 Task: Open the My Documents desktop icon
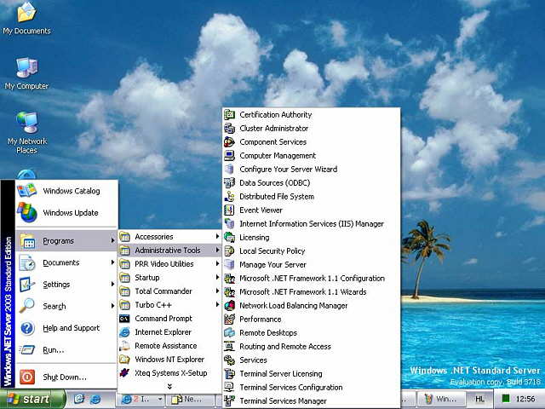(x=26, y=12)
